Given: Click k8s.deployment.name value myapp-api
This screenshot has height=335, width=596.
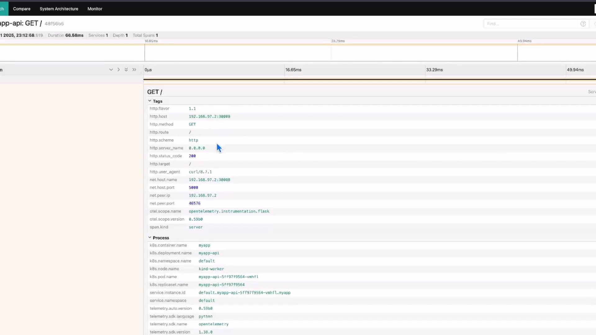Looking at the screenshot, I should pyautogui.click(x=209, y=253).
